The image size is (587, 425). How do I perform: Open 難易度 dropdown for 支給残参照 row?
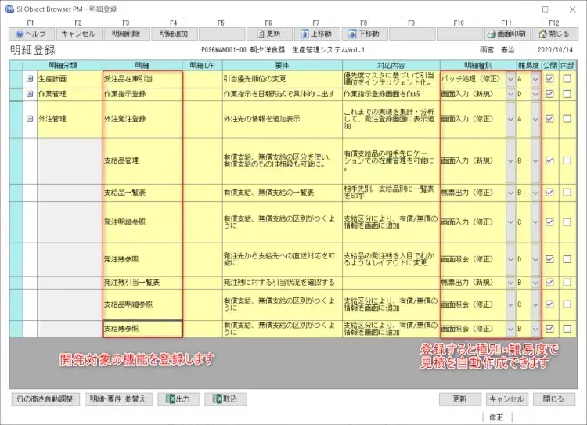[x=535, y=330]
